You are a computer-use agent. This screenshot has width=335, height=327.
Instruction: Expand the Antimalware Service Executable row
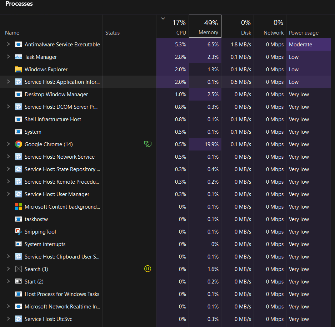point(8,45)
